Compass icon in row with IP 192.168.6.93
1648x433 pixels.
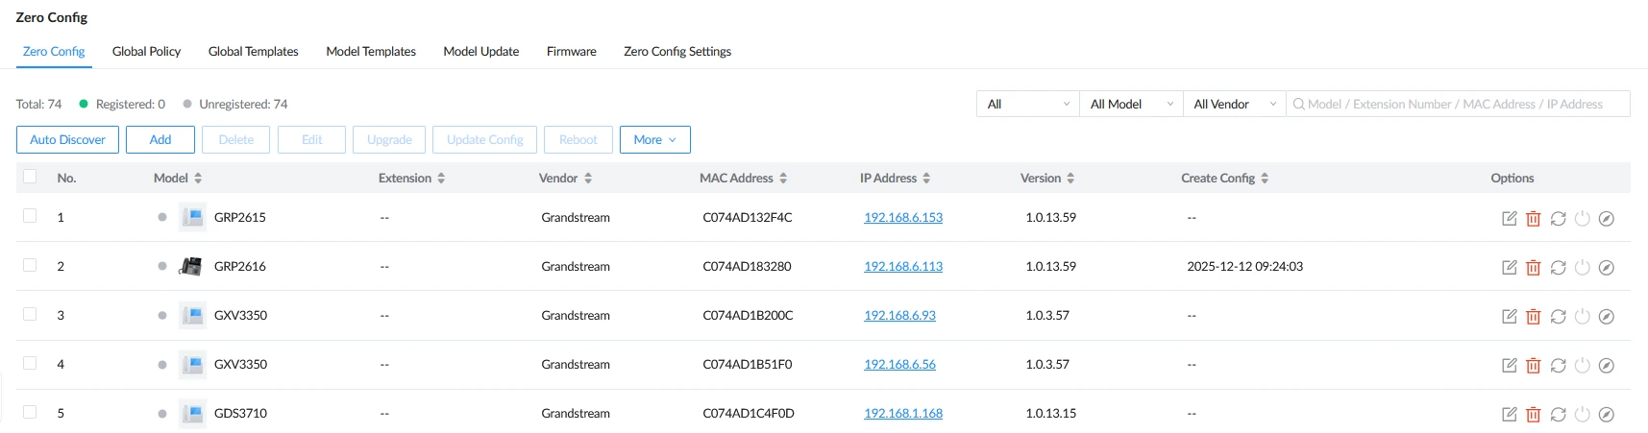[x=1607, y=317]
